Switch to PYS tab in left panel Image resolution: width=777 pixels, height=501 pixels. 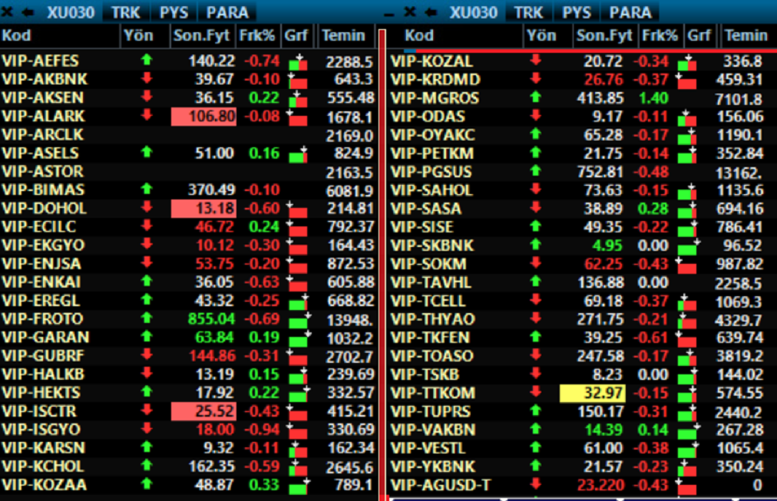pyautogui.click(x=174, y=12)
